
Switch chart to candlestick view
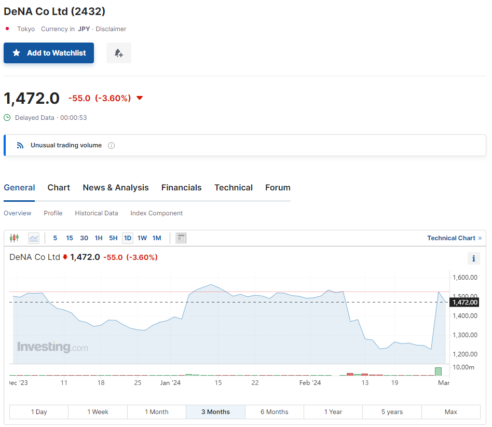14,238
